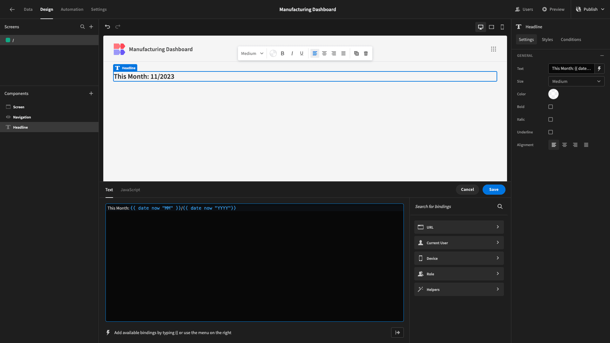Click the Italic formatting icon

pyautogui.click(x=292, y=53)
